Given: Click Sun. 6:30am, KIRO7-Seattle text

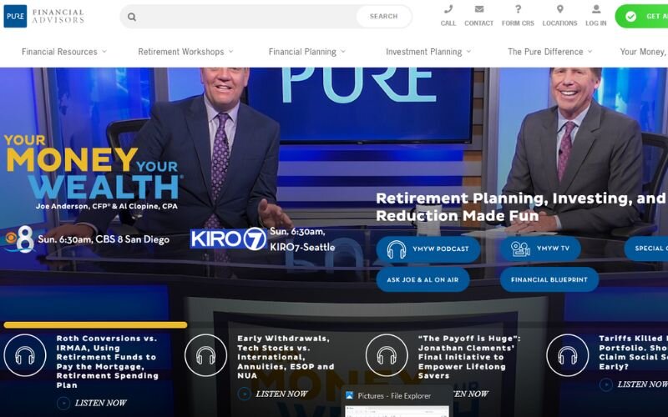Looking at the screenshot, I should pyautogui.click(x=302, y=239).
